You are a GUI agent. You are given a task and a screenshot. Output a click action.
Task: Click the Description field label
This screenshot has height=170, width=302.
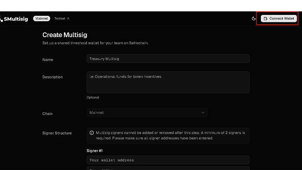tap(53, 77)
